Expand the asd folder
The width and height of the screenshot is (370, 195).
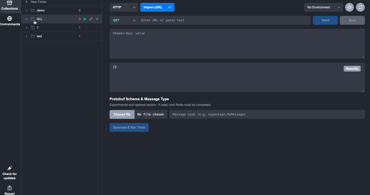[x=26, y=36]
